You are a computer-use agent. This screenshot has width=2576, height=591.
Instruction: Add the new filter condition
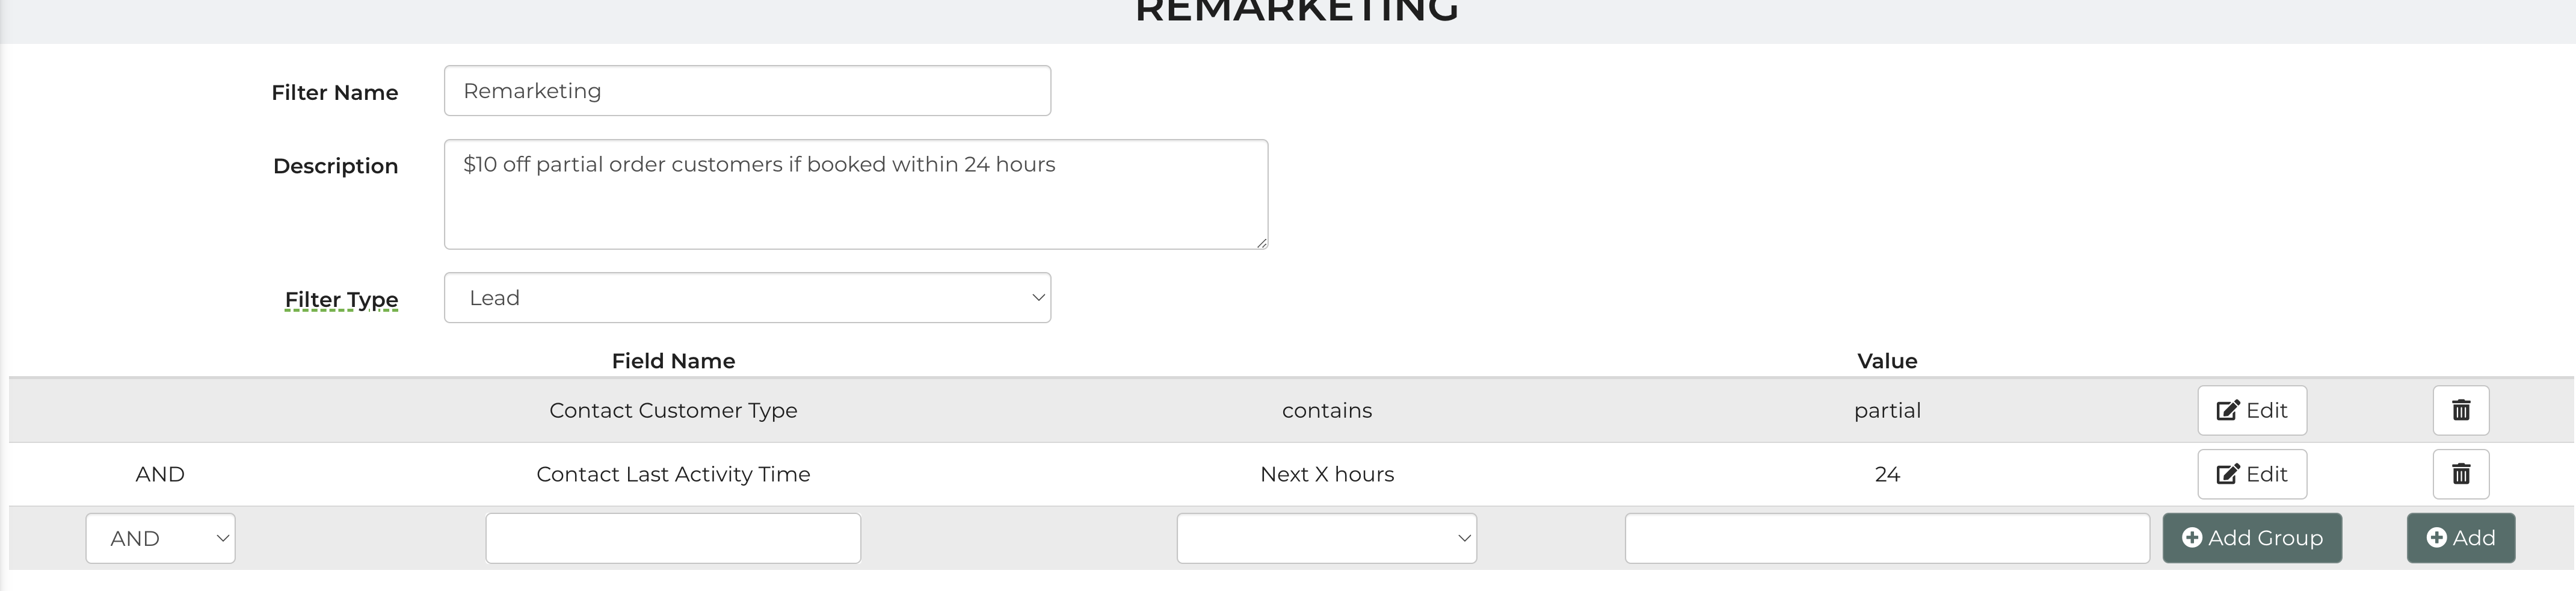(2460, 538)
